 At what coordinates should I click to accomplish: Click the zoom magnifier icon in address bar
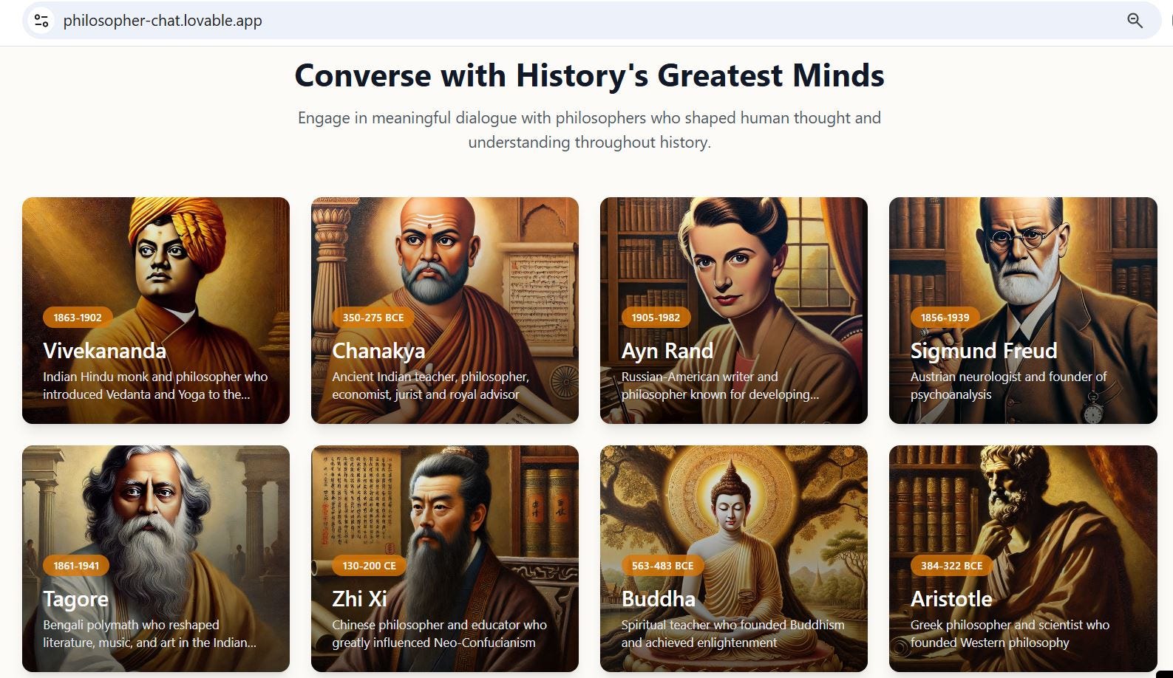click(1135, 21)
